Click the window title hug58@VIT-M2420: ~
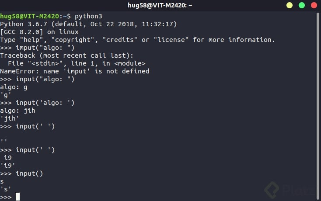This screenshot has height=201, width=321. [x=160, y=5]
